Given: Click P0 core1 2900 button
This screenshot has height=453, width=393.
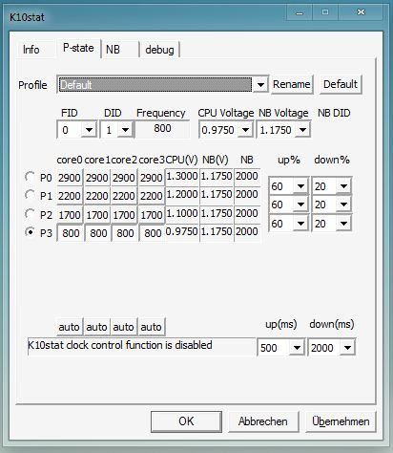Looking at the screenshot, I should click(x=97, y=178).
